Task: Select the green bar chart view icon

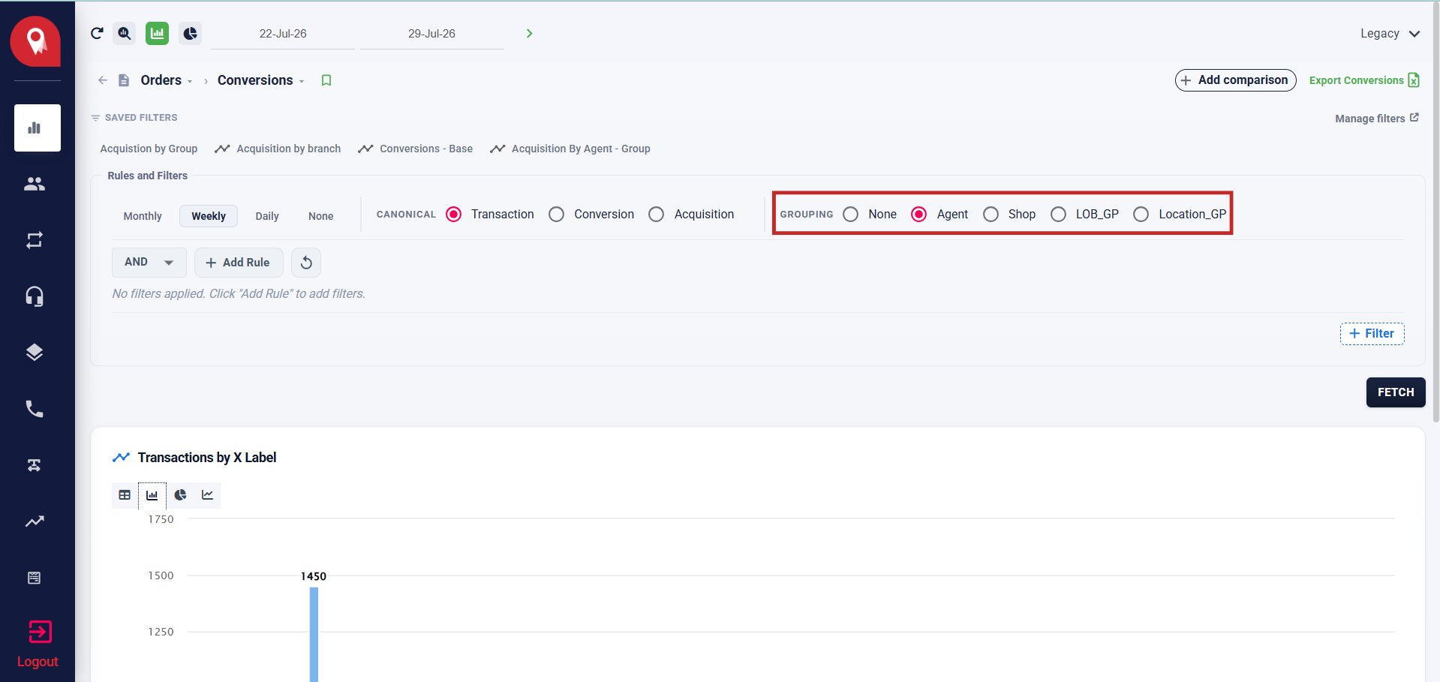Action: [157, 33]
